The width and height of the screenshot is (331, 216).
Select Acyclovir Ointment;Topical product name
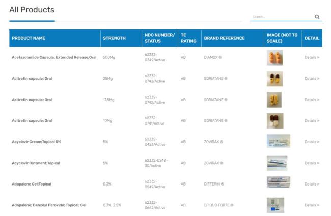pyautogui.click(x=36, y=163)
